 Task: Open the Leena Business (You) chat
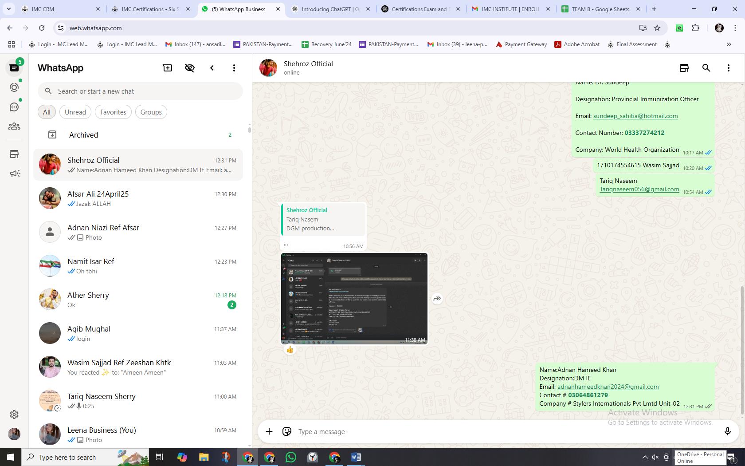[x=138, y=434]
